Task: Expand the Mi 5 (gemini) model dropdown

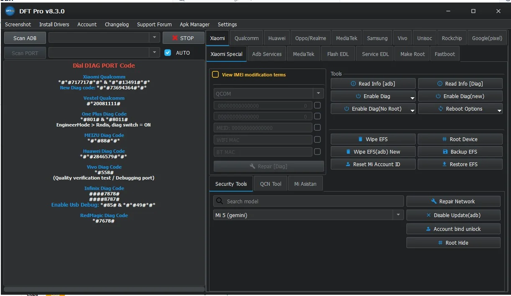Action: click(398, 215)
